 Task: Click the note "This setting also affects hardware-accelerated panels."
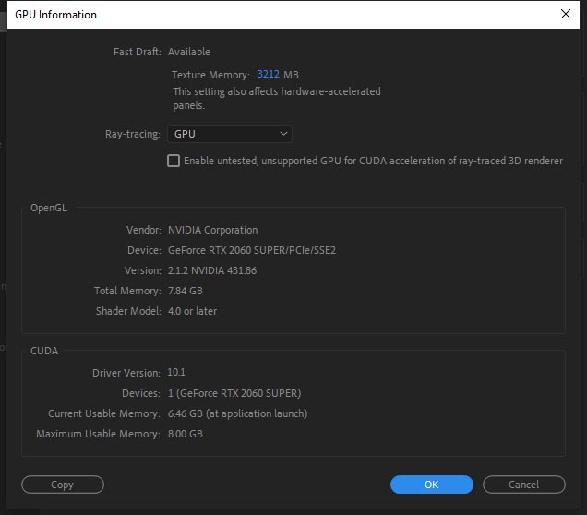click(277, 99)
